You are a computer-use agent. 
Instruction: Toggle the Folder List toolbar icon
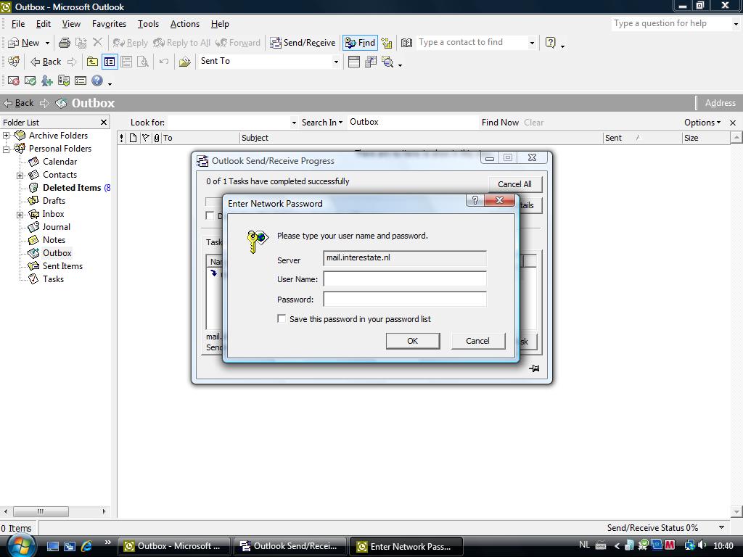tap(110, 62)
